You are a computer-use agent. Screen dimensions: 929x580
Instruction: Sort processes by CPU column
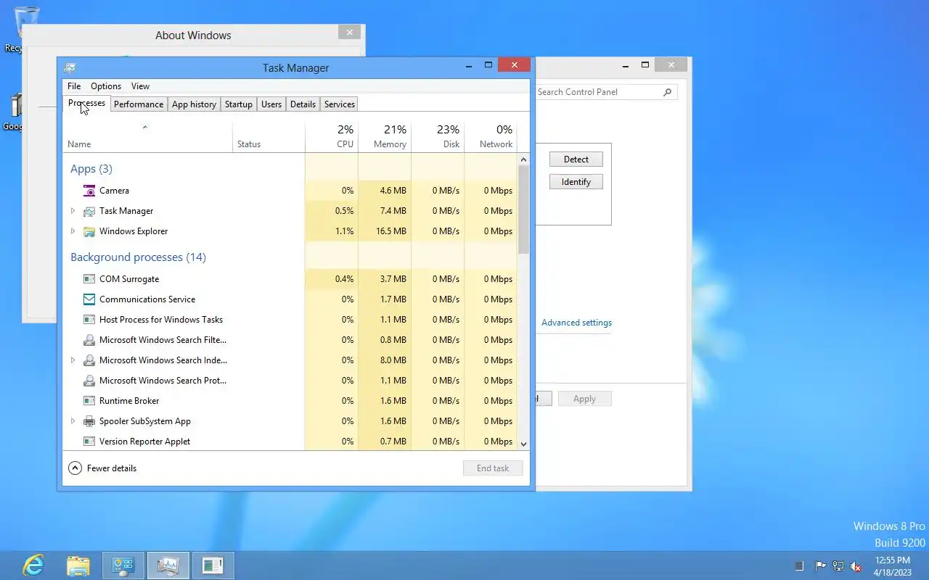[332, 136]
